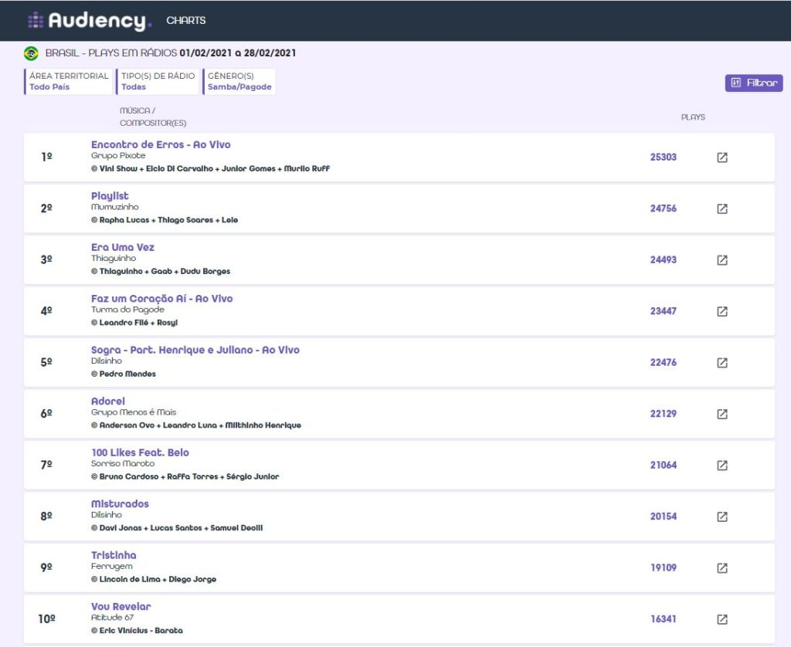The height and width of the screenshot is (647, 791).
Task: Open external link icon for Playlist row
Action: tap(721, 208)
